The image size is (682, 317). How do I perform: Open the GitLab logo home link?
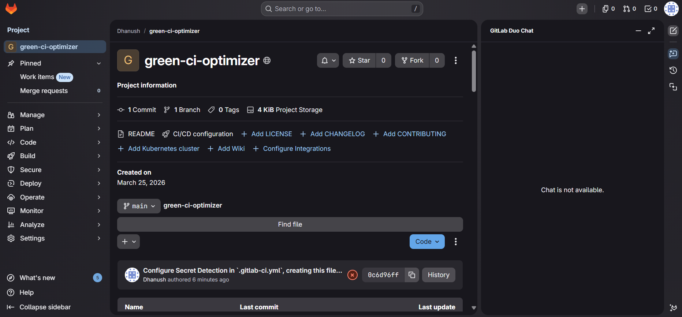[11, 9]
